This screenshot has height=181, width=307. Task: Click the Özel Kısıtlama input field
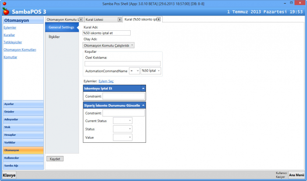point(122,64)
